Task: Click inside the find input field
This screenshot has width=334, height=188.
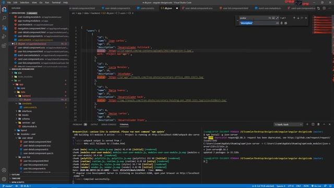Action: pyautogui.click(x=254, y=18)
